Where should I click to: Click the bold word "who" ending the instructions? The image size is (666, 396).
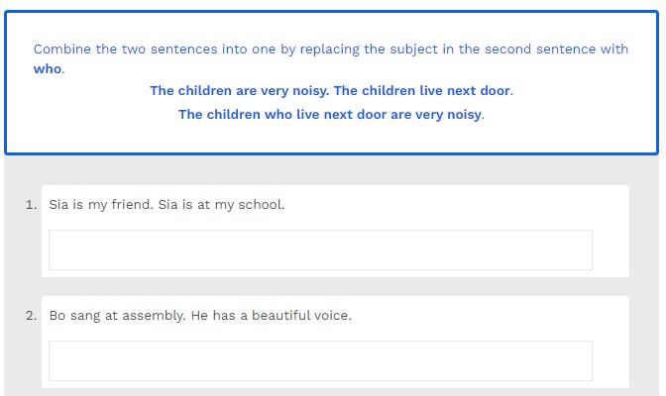[x=48, y=69]
